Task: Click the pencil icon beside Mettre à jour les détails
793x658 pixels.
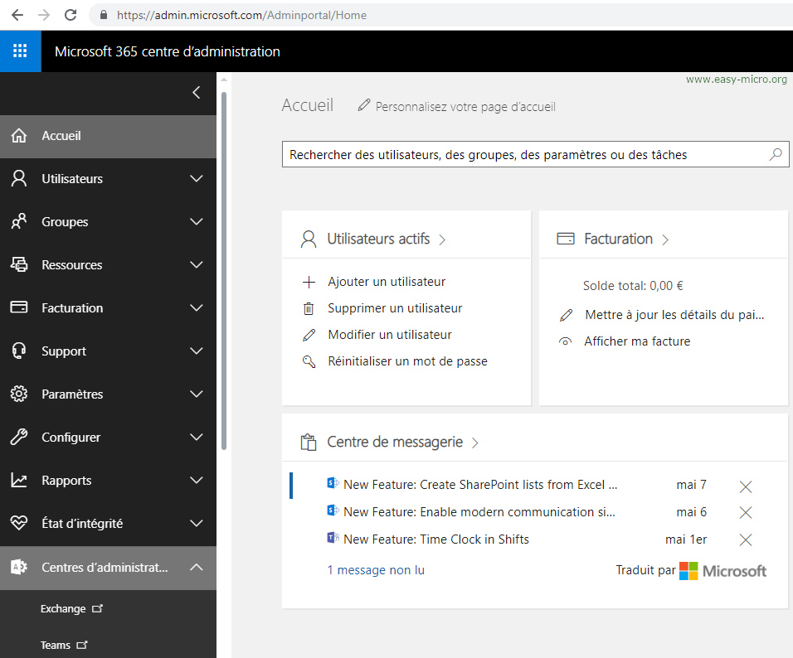Action: coord(566,316)
